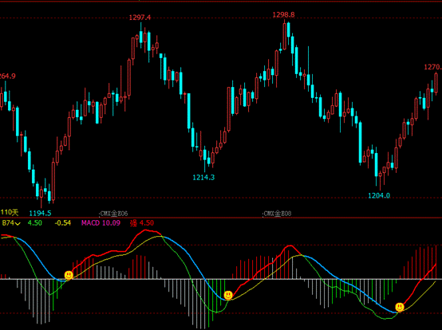The width and height of the screenshot is (442, 330).
Task: Click the first smiley buy-signal marker
Action: [x=69, y=275]
